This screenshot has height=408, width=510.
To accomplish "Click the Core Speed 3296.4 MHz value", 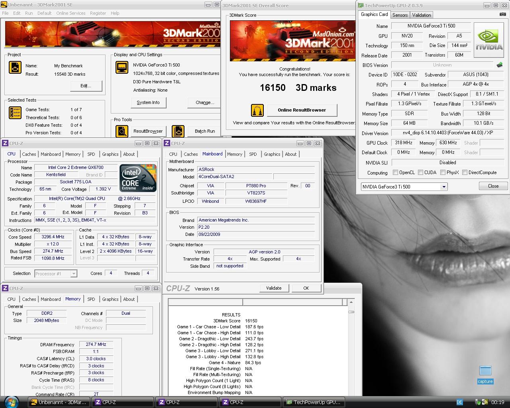I will tap(53, 237).
